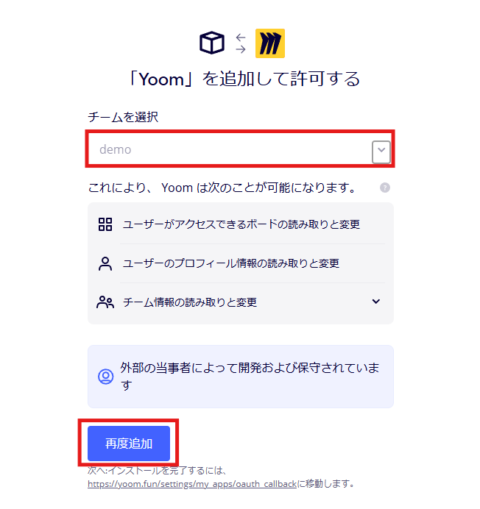Click the team members permission icon
Screen dimensions: 480x509
(105, 302)
